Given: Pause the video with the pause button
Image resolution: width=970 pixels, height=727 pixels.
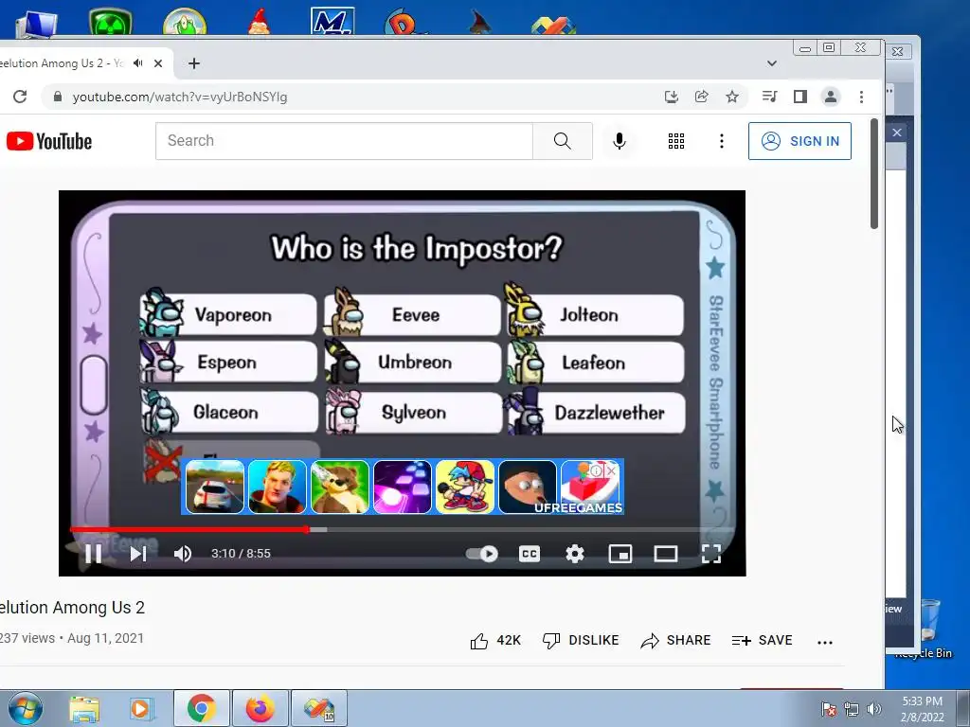Looking at the screenshot, I should tap(94, 553).
